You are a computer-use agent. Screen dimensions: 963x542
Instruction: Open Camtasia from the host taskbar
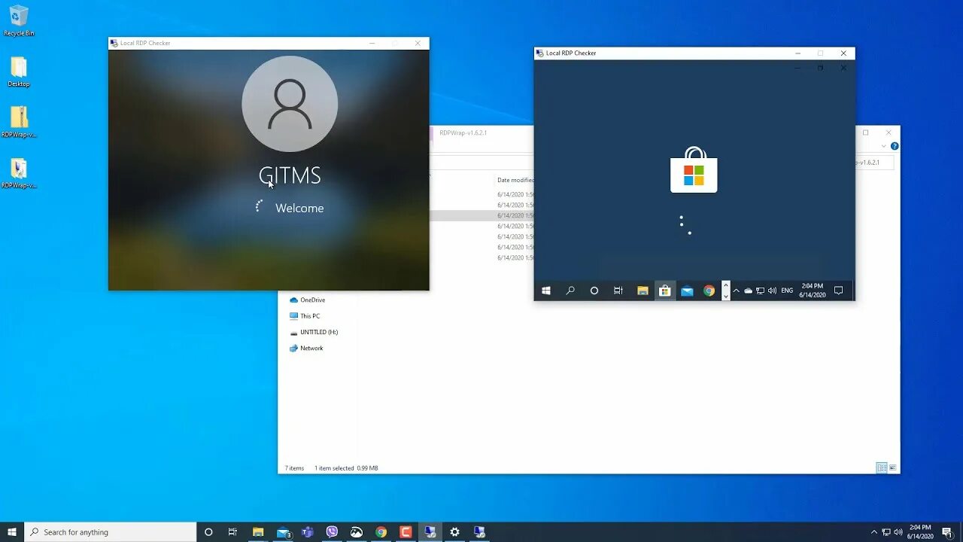(x=406, y=532)
